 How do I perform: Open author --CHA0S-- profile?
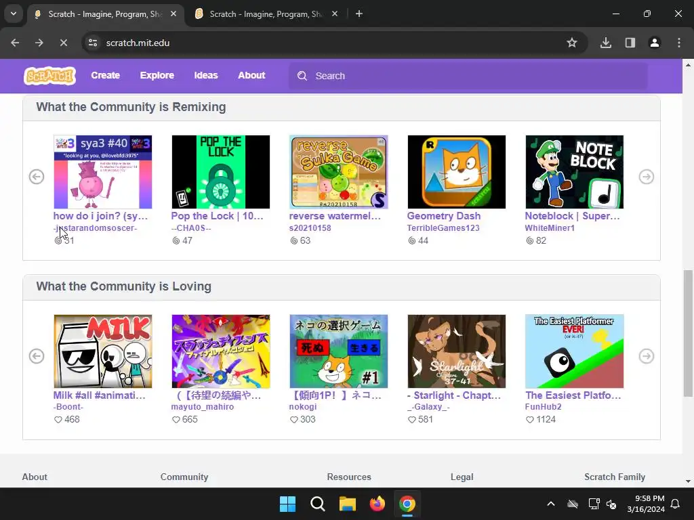(190, 228)
